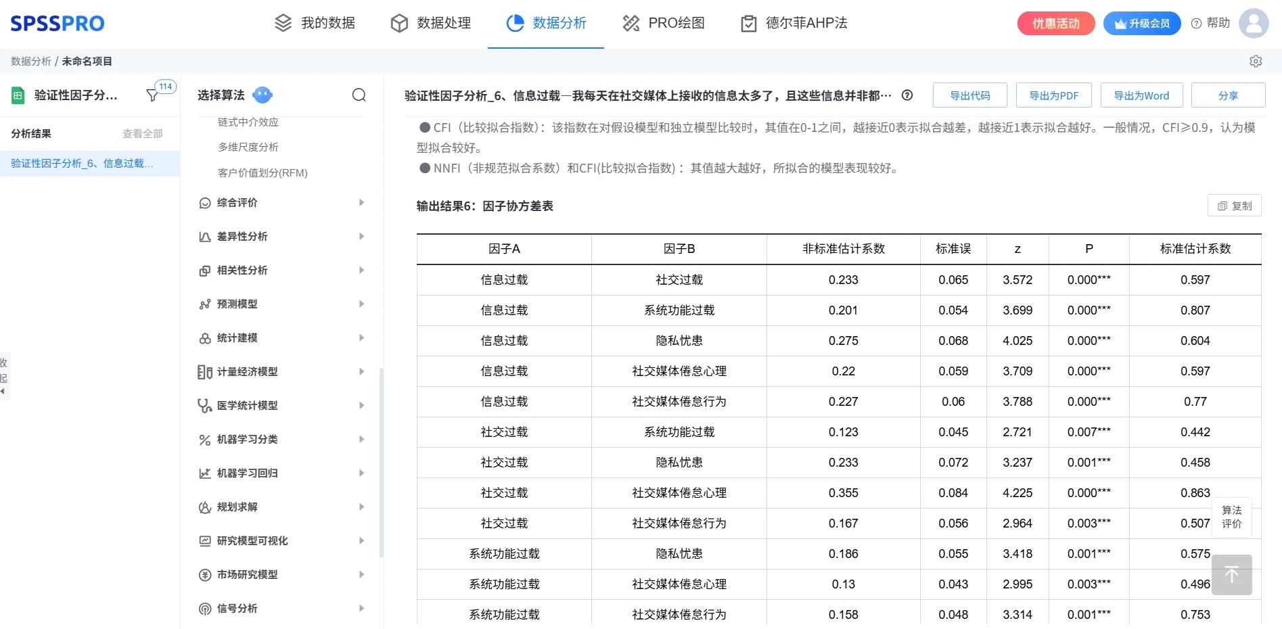The height and width of the screenshot is (629, 1282).
Task: Open the settings gear icon
Action: click(1256, 61)
